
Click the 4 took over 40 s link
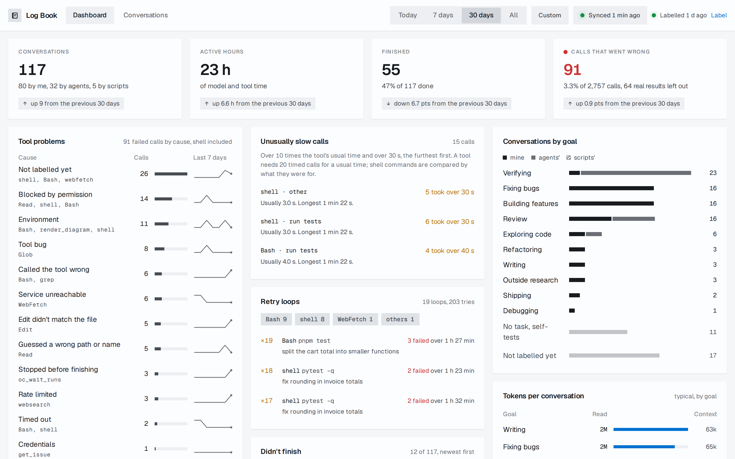coord(449,251)
